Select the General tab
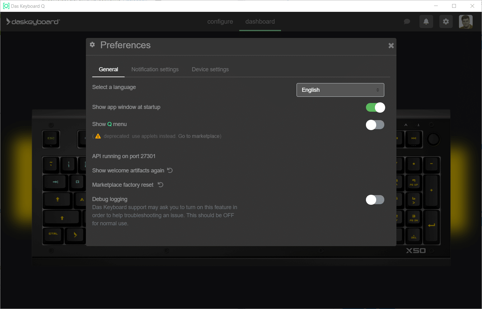The image size is (482, 309). click(x=108, y=69)
